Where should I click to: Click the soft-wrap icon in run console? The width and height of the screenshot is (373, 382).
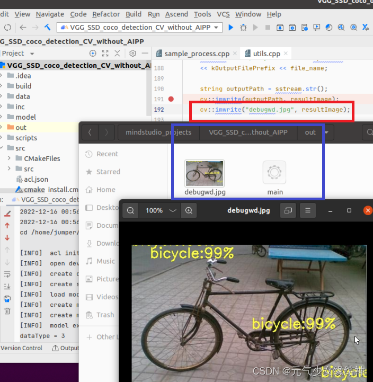(x=7, y=274)
